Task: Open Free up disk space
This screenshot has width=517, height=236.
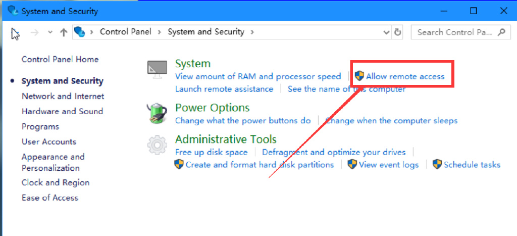Action: [x=211, y=152]
